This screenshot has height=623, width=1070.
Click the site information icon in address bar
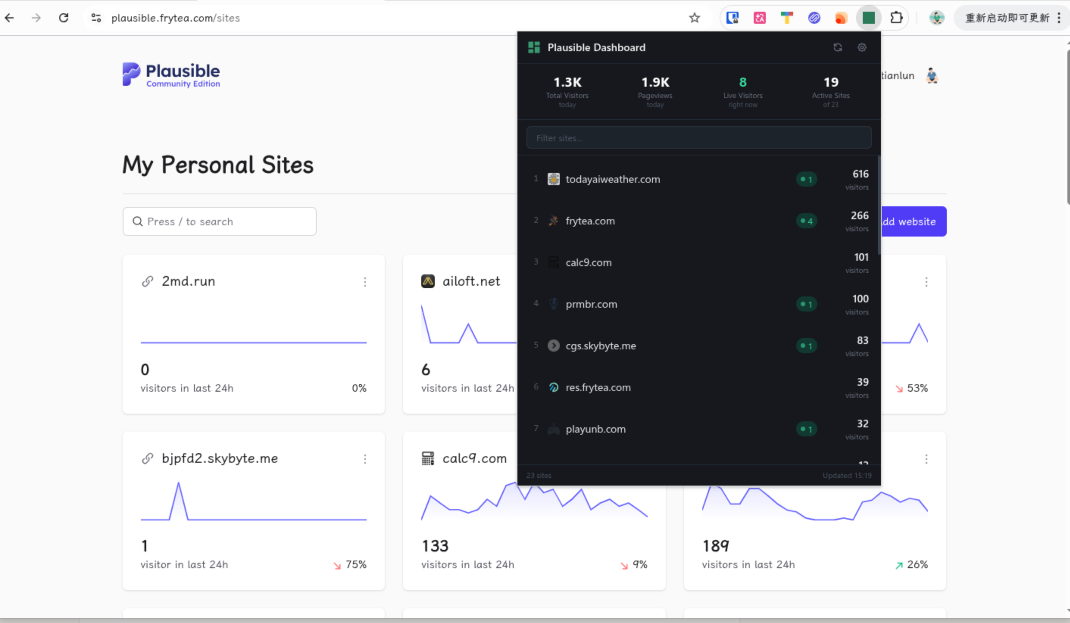96,18
